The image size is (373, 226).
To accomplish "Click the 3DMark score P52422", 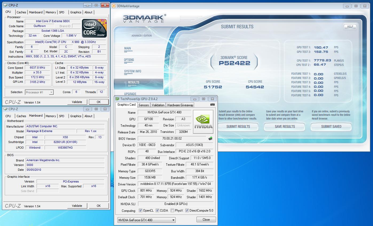I will pos(234,63).
